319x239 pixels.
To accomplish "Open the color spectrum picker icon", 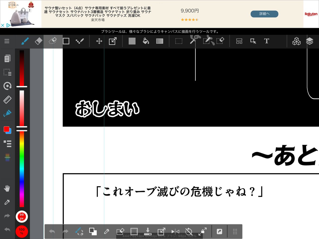I will (x=7, y=157).
